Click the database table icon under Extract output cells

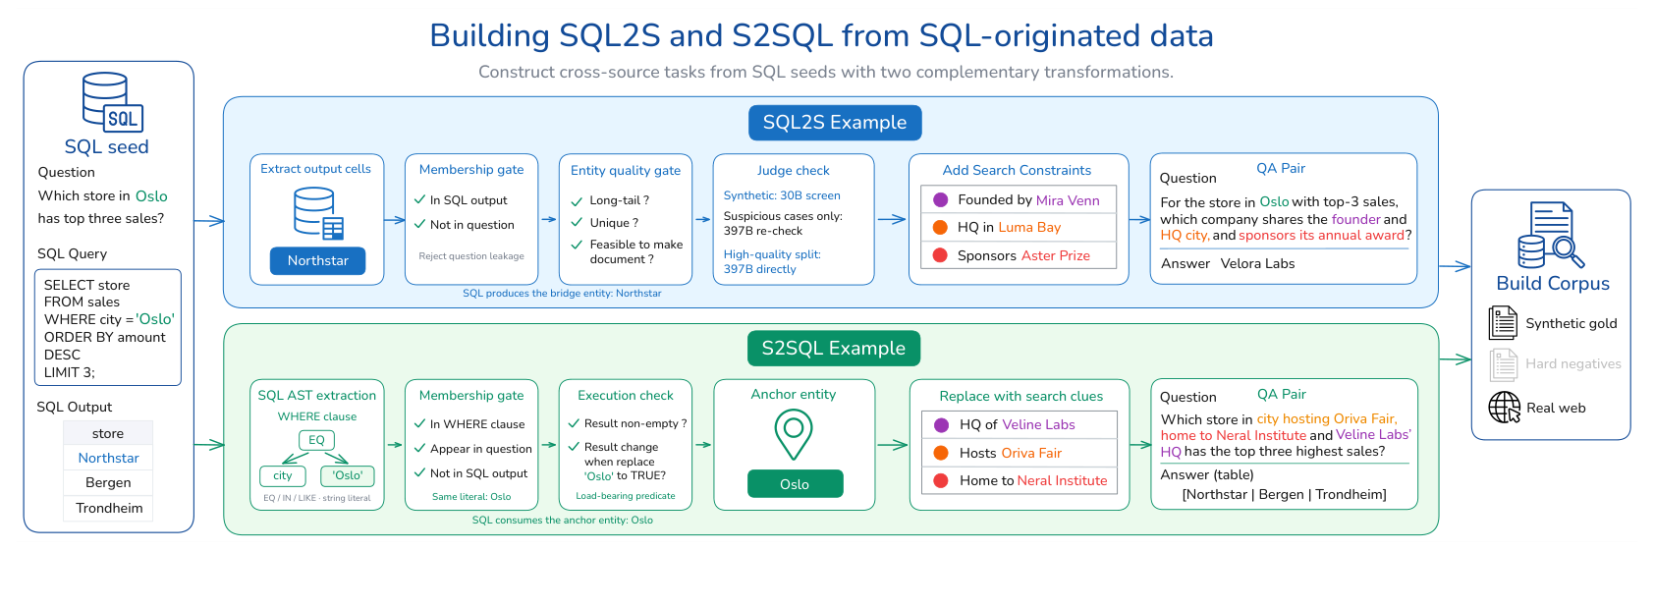point(319,214)
